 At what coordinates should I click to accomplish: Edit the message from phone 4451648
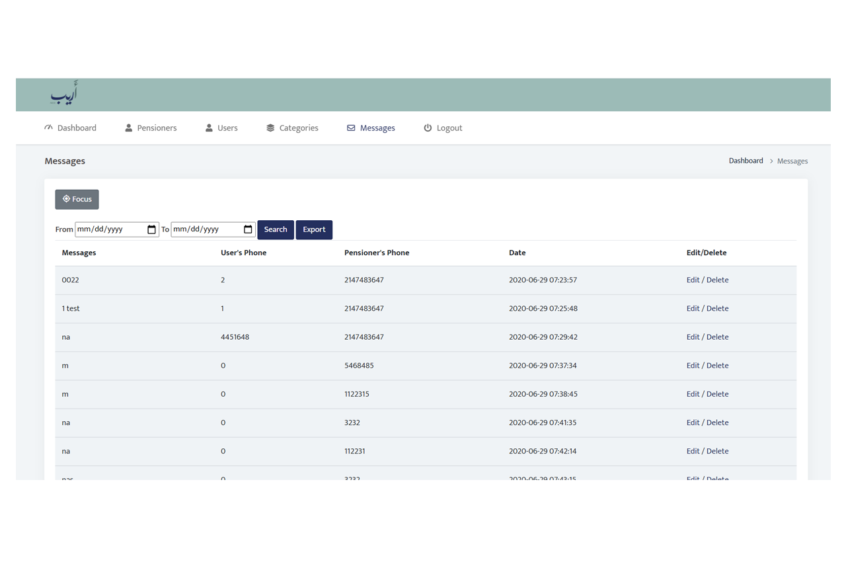tap(692, 337)
